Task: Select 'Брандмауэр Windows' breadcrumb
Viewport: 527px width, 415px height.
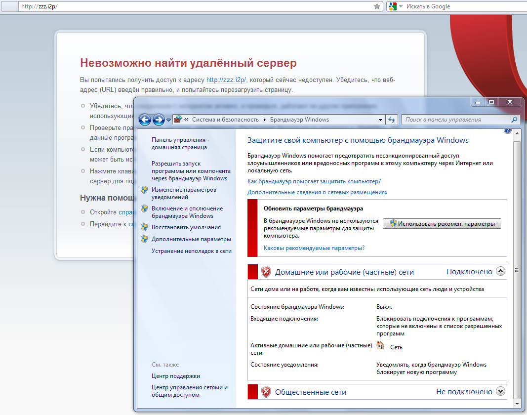Action: pos(299,120)
